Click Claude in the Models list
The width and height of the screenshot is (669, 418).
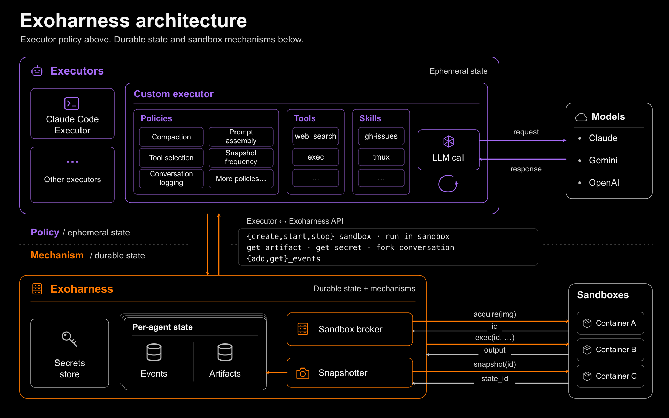coord(603,138)
